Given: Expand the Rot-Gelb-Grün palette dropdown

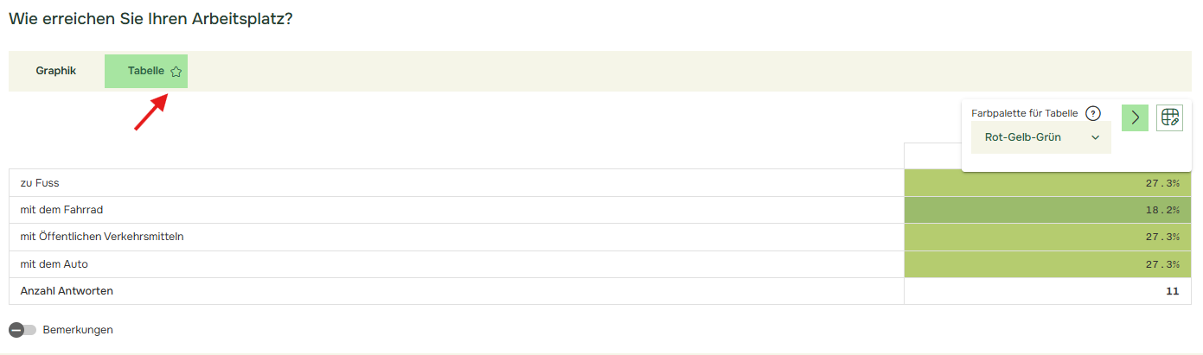Looking at the screenshot, I should tap(1041, 137).
